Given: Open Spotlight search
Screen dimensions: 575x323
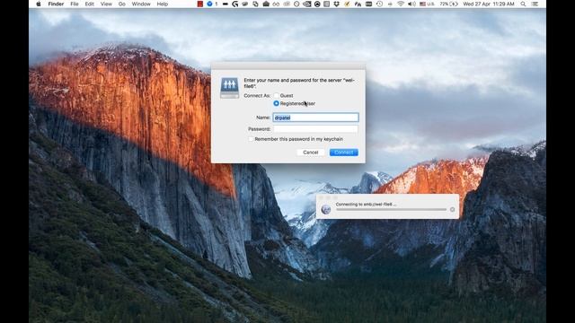Looking at the screenshot, I should (x=523, y=4).
